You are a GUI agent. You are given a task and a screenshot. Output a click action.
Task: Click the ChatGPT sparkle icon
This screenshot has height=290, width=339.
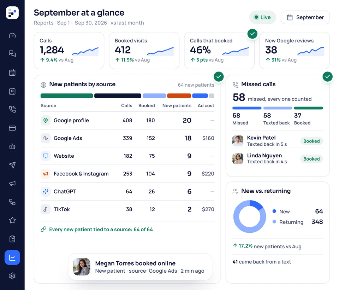pos(46,191)
